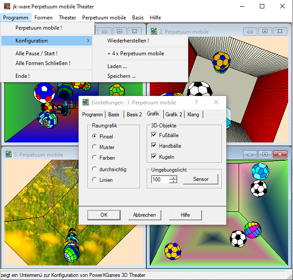The height and width of the screenshot is (280, 293).
Task: Disable the Kugeln checkbox
Action: (x=154, y=156)
